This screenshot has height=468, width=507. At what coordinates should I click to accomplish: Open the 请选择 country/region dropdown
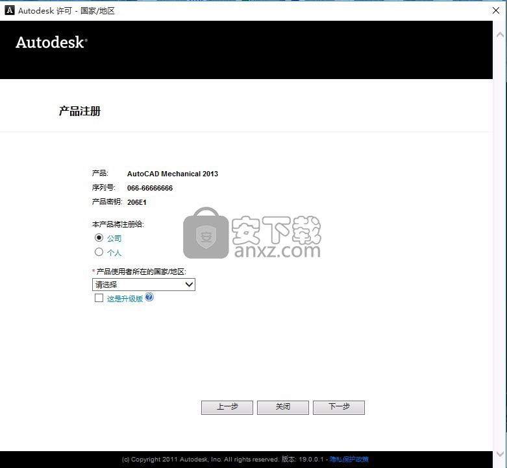click(x=143, y=285)
